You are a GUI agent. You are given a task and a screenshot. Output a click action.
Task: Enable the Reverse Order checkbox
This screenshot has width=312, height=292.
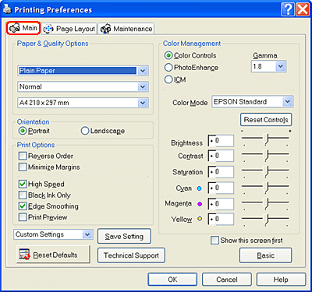tap(23, 156)
